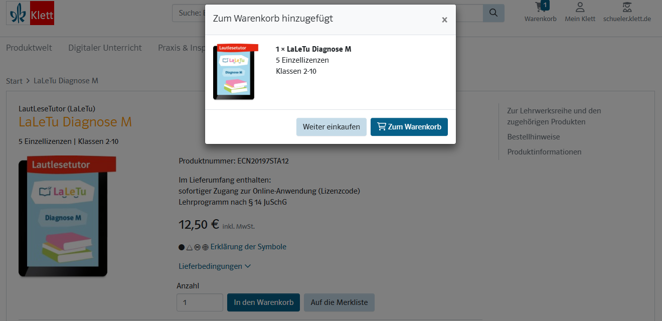Click the Zum Warenkorb button

pyautogui.click(x=409, y=127)
